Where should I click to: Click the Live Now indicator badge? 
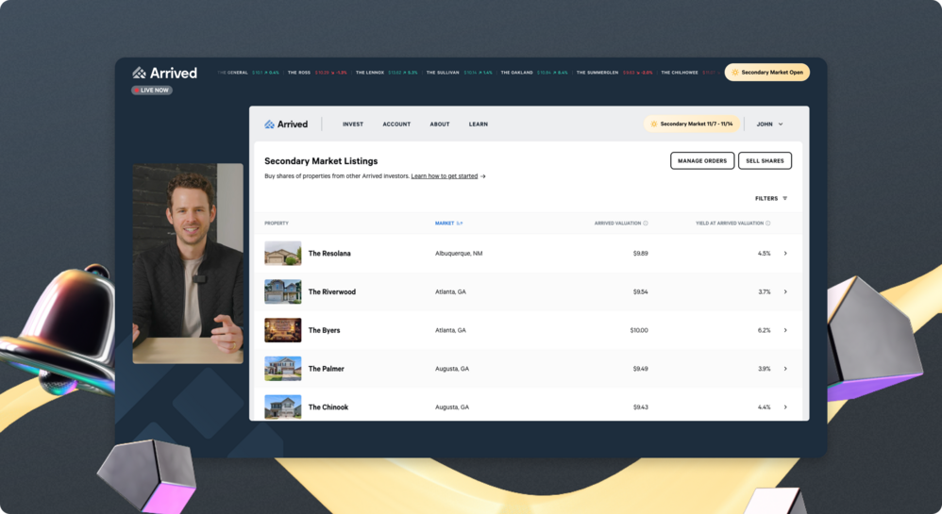(152, 91)
